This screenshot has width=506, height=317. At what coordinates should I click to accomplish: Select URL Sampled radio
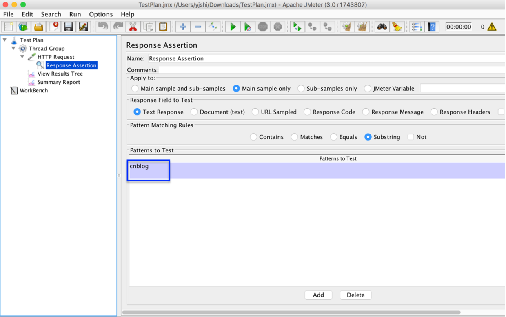tap(255, 112)
